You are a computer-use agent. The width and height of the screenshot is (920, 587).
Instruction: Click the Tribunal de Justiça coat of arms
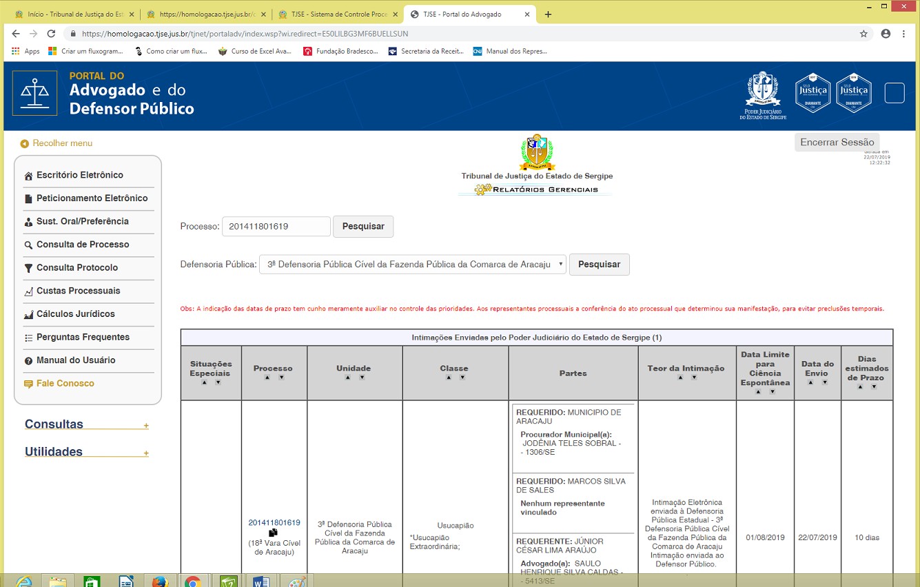(x=536, y=152)
